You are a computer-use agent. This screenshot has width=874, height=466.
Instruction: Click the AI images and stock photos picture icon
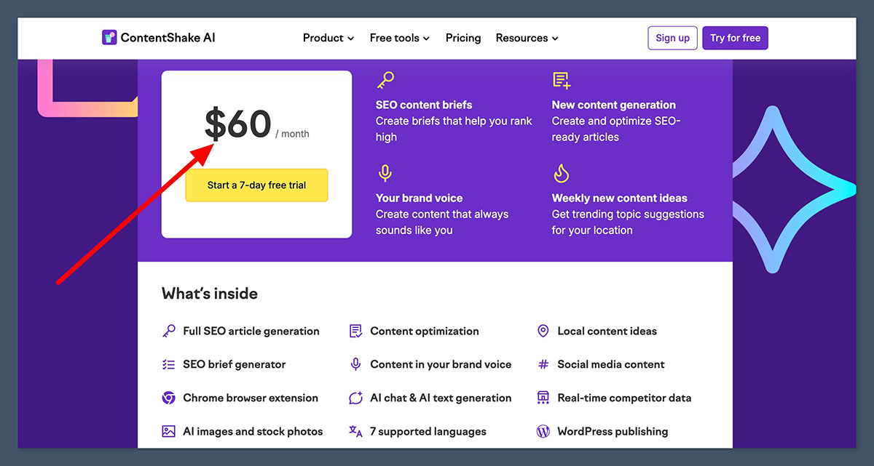(169, 431)
